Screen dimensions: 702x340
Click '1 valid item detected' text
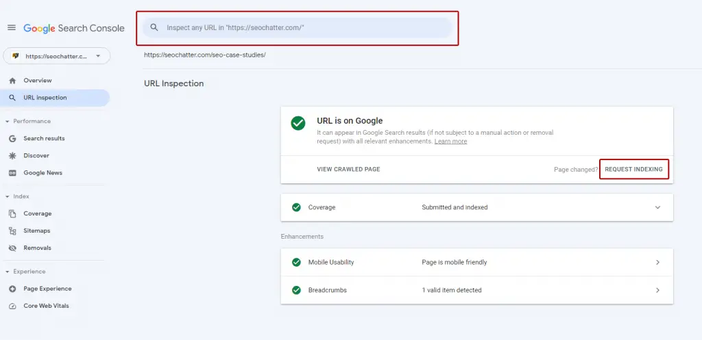(451, 290)
